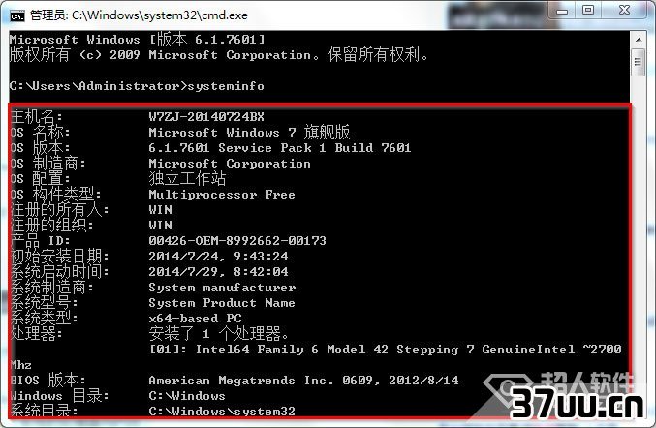Click 'Microsoft Windows 7 旗舰版' text

[249, 132]
